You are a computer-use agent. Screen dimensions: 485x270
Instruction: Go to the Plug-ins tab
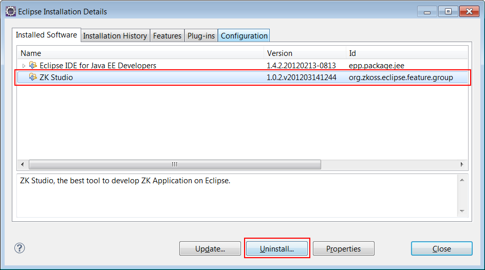pyautogui.click(x=201, y=35)
